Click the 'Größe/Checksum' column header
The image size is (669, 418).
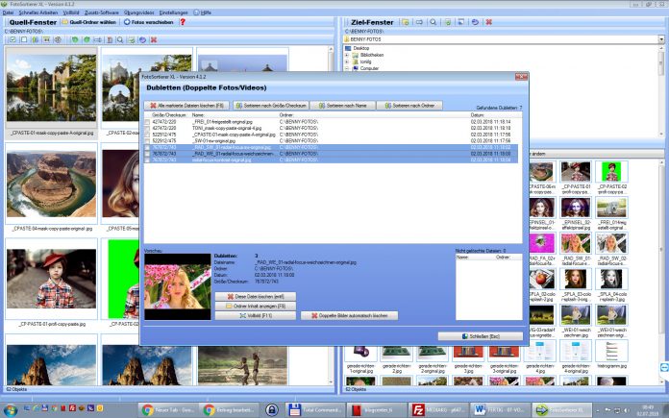point(169,115)
